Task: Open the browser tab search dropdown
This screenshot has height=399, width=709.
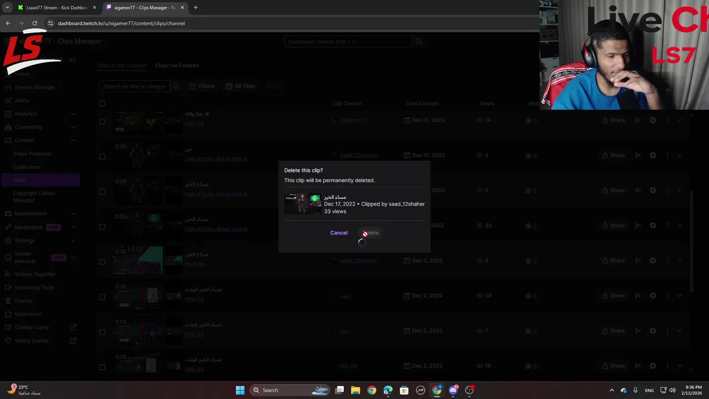Action: pyautogui.click(x=7, y=8)
